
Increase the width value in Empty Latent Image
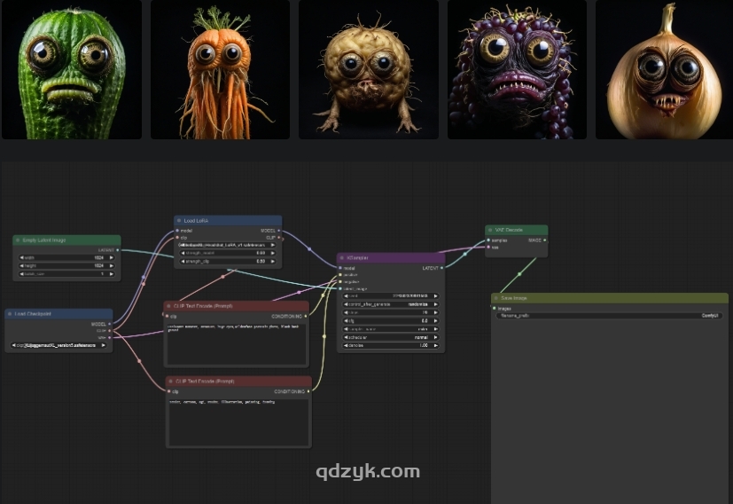[115, 257]
